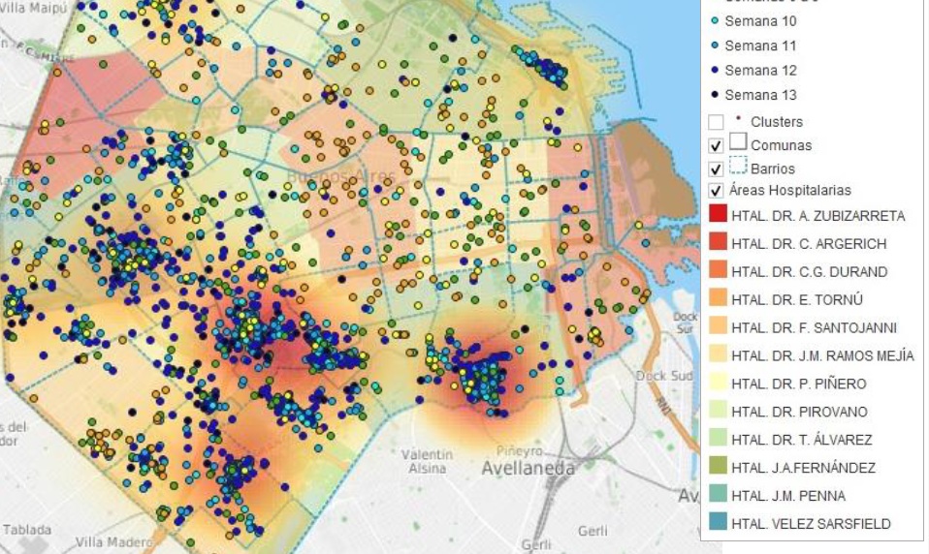929x554 pixels.
Task: Click the HTAL. DR. A. ZUBIZARRETA color swatch
Action: pos(718,215)
